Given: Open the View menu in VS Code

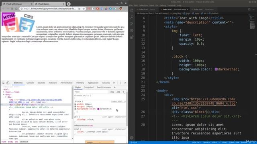Looking at the screenshot, I should coord(151,5).
